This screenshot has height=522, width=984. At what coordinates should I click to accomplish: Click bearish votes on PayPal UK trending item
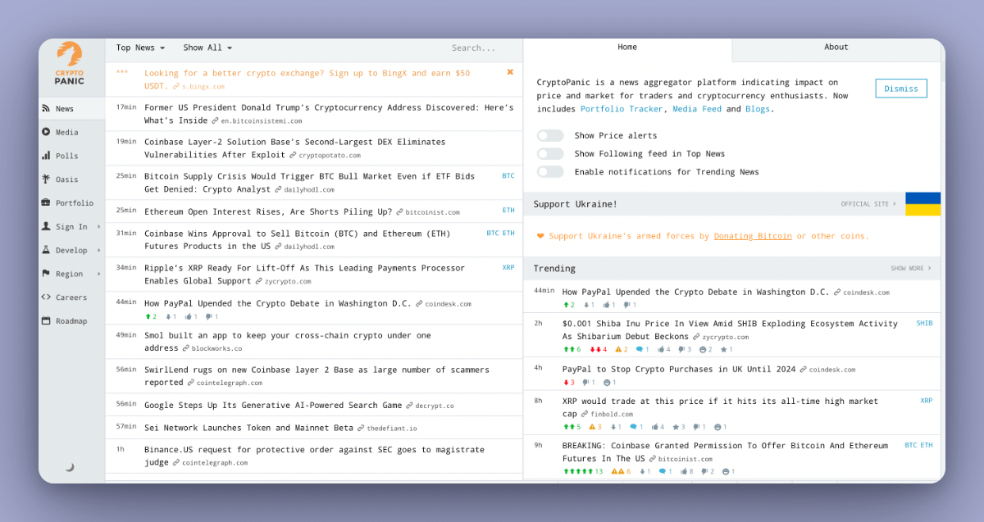pyautogui.click(x=569, y=383)
